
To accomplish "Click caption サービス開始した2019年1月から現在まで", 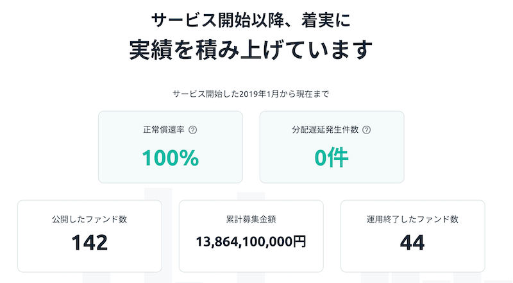I will tap(251, 94).
